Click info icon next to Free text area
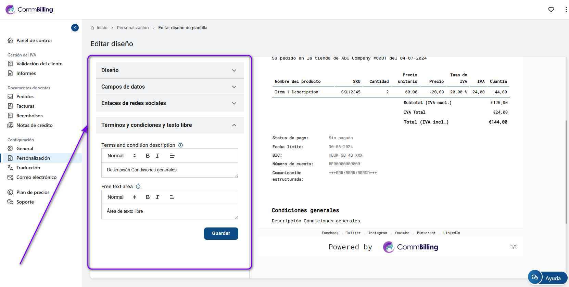 (138, 186)
